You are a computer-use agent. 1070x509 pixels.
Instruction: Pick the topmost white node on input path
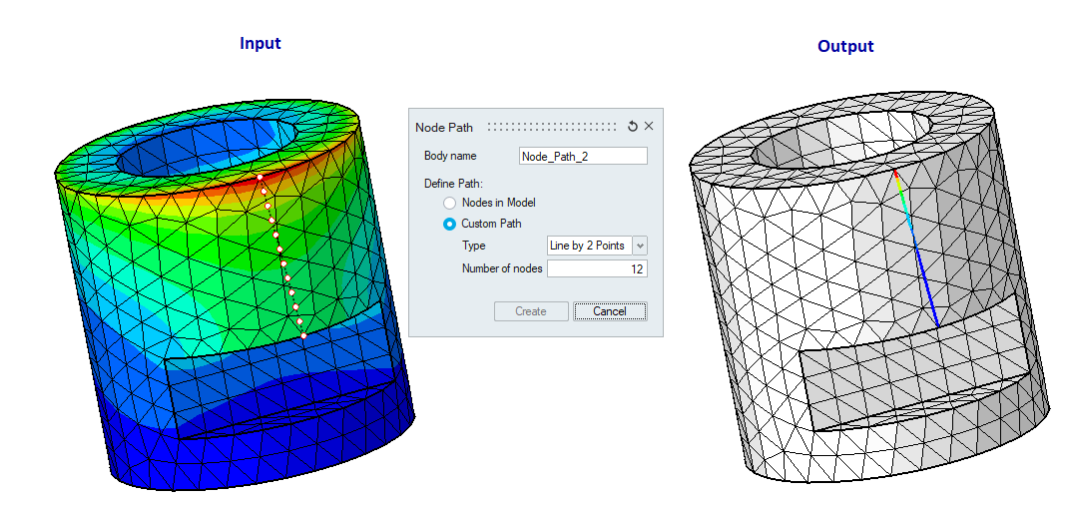(261, 177)
